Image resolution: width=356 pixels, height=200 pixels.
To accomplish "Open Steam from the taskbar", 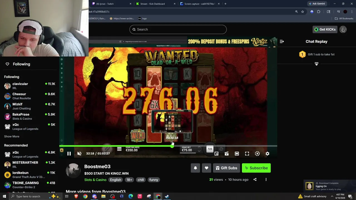I will 167,196.
